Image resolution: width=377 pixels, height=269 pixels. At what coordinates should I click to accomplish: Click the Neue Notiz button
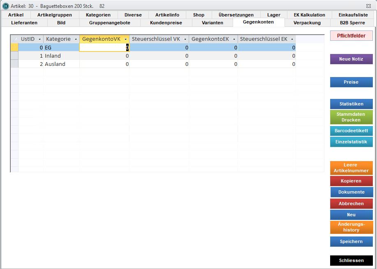click(351, 59)
